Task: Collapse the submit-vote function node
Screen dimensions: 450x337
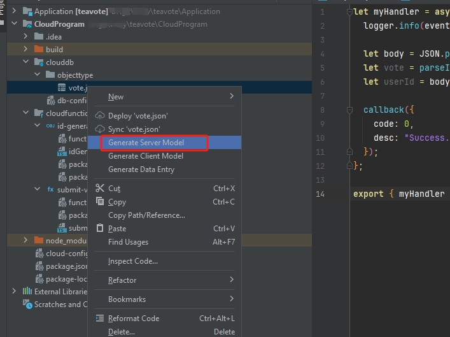Action: pyautogui.click(x=37, y=189)
